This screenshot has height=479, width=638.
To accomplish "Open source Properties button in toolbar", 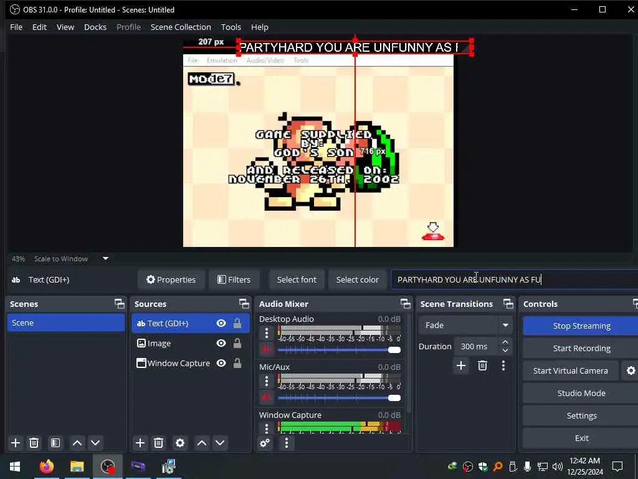I will tap(171, 279).
